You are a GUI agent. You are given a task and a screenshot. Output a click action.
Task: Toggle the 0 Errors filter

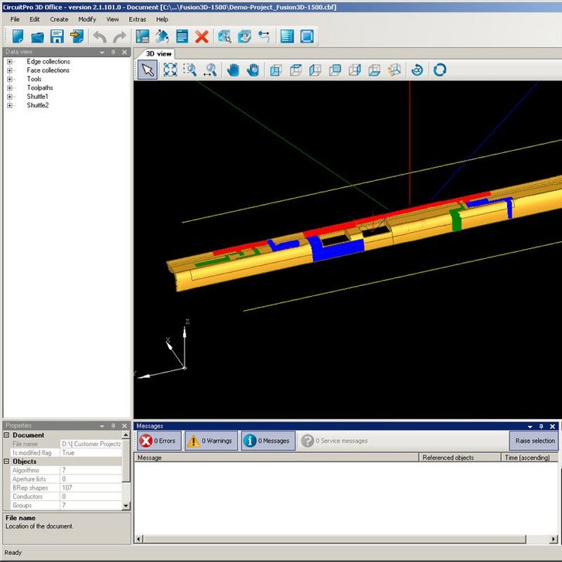click(x=159, y=441)
